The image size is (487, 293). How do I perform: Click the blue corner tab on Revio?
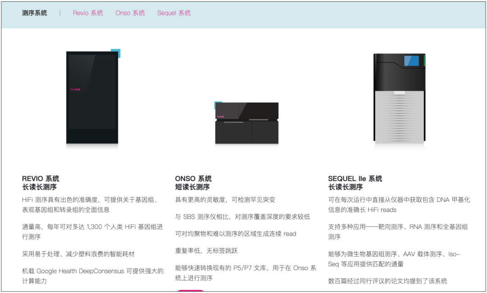pos(116,52)
